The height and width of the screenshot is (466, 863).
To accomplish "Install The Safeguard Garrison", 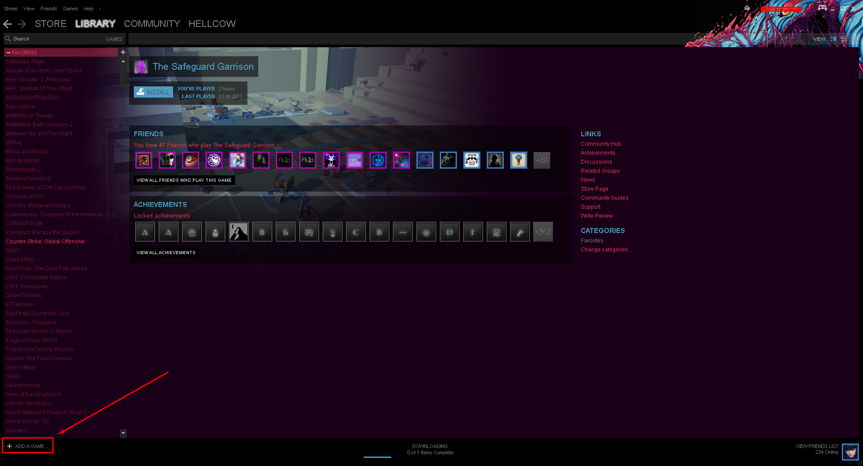I will coord(153,92).
